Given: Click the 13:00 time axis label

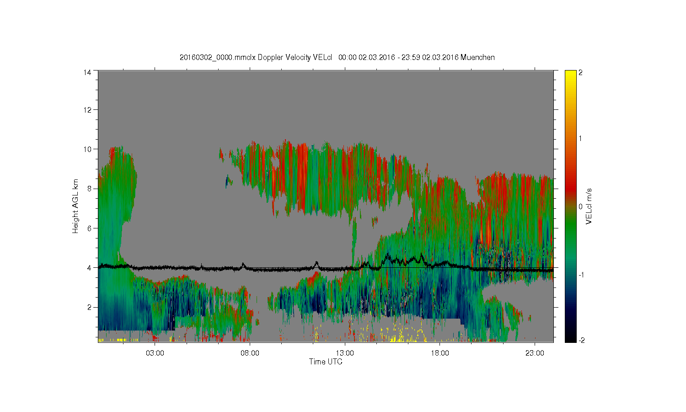Looking at the screenshot, I should (345, 353).
